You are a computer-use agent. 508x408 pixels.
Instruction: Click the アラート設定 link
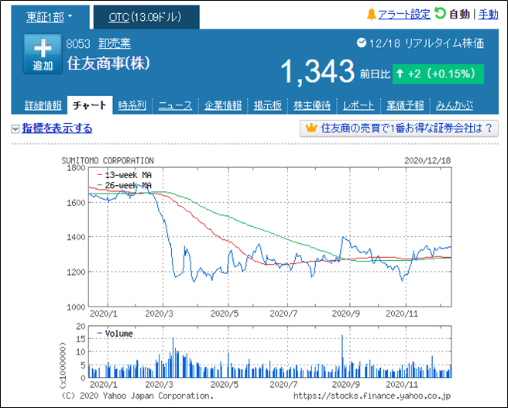(x=404, y=14)
